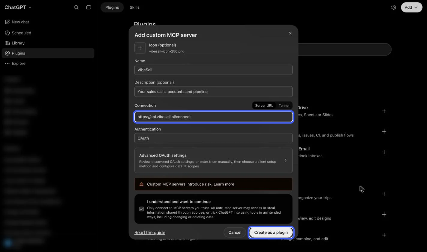Add the 'organize your trips' plugin
The height and width of the screenshot is (252, 427).
coord(384,194)
